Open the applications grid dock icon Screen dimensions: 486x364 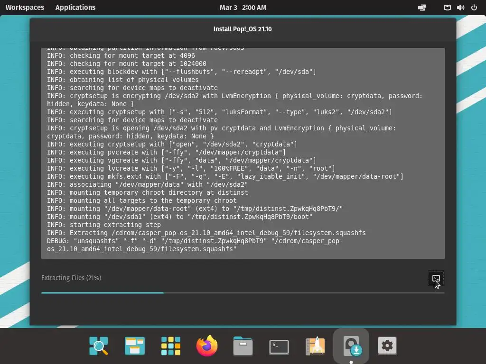pos(171,346)
